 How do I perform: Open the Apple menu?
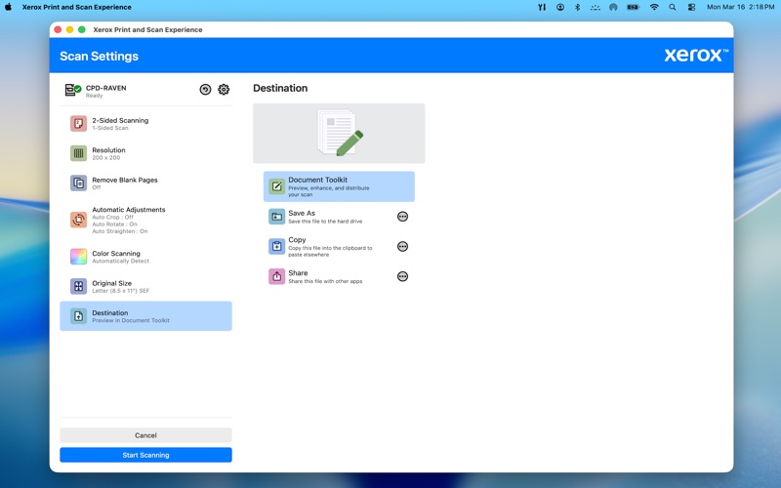8,7
